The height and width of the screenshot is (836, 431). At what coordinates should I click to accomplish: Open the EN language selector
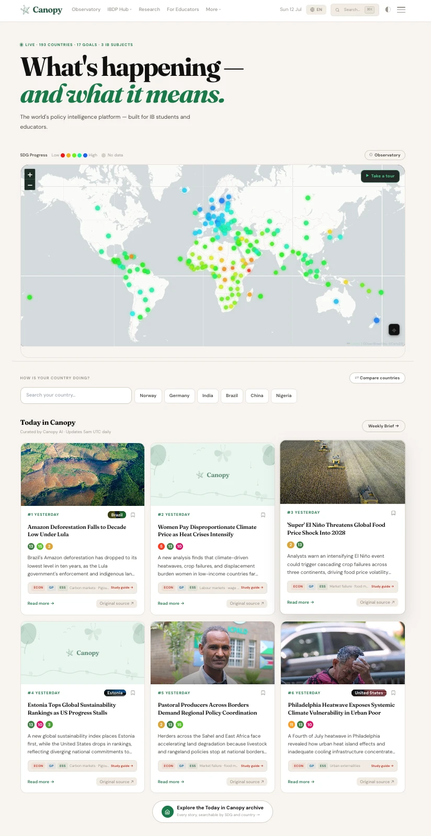316,9
